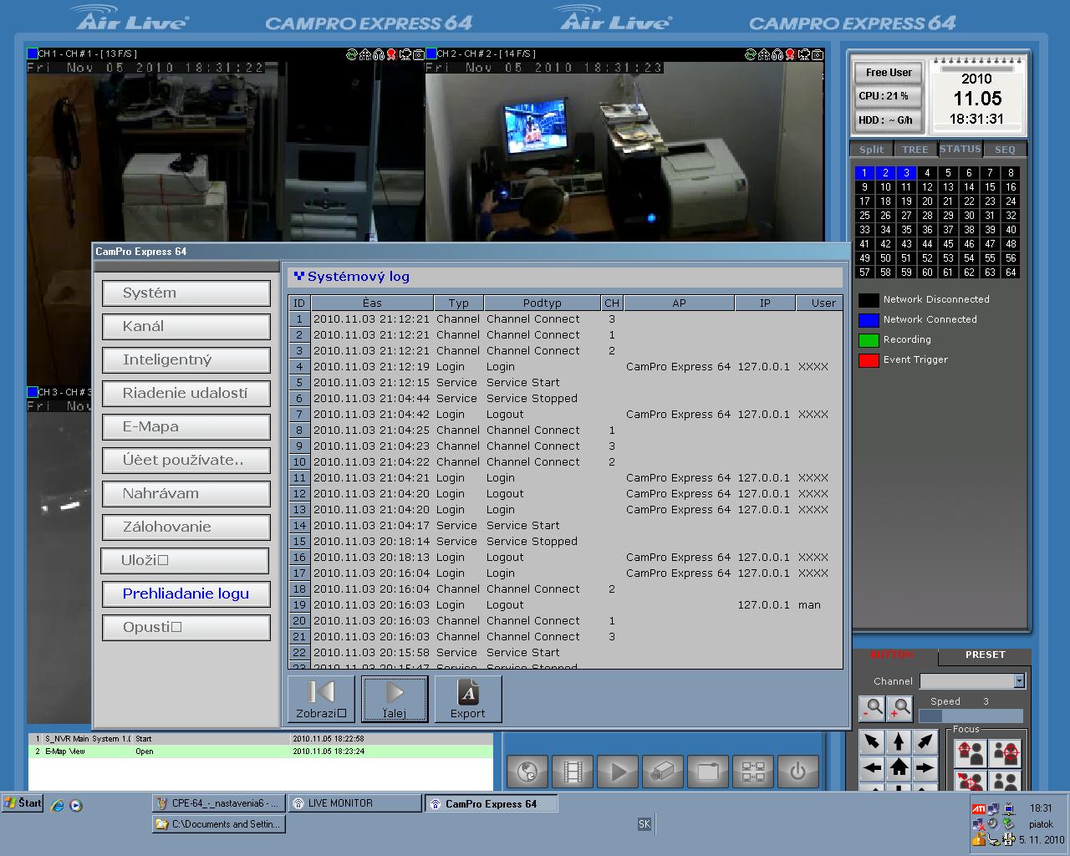Click the Zálohovanie menu button

186,527
